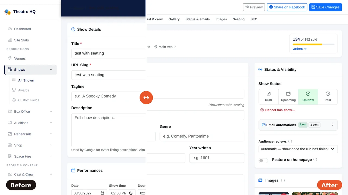The width and height of the screenshot is (348, 195).
Task: Switch to the Seating tab
Action: tap(239, 19)
